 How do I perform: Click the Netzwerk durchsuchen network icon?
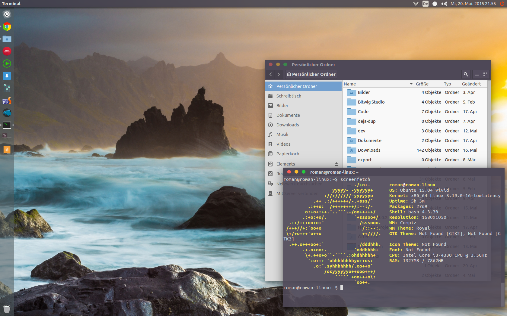point(270,184)
